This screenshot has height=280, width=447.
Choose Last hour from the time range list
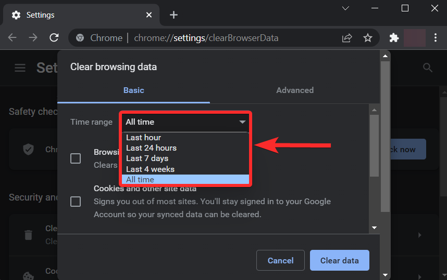[x=143, y=138]
